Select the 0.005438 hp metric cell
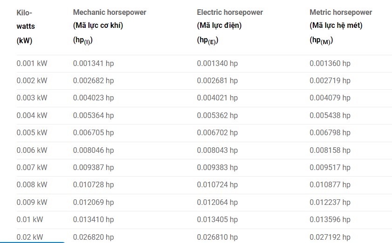 point(330,116)
